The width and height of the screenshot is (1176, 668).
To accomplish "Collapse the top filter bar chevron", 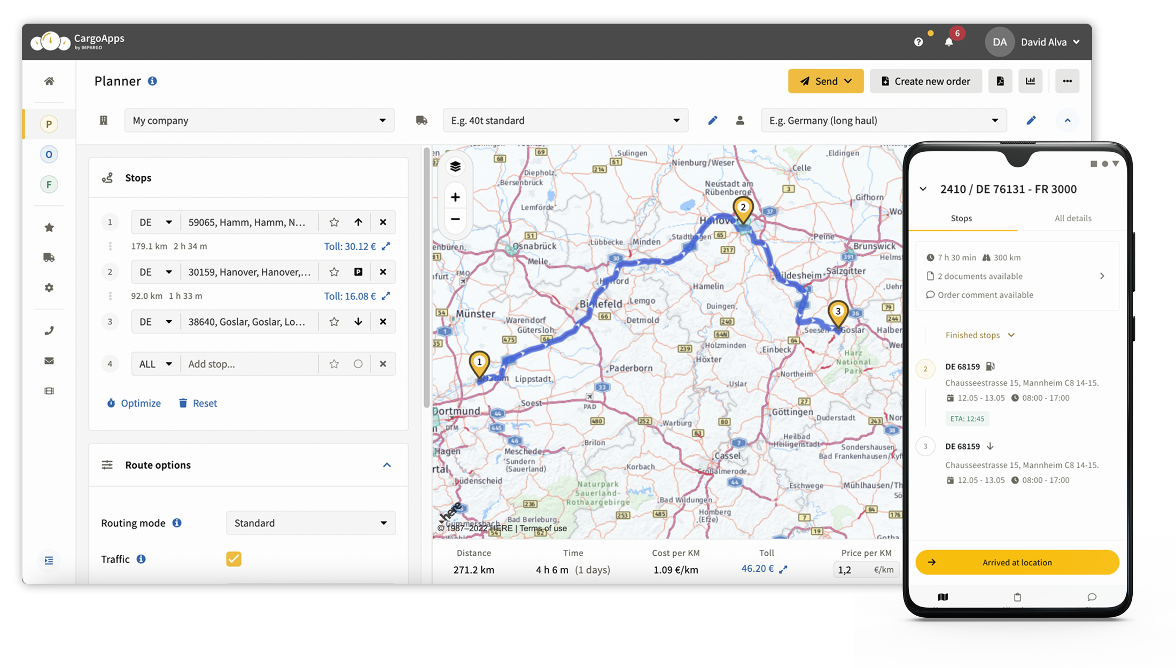I will click(1068, 120).
